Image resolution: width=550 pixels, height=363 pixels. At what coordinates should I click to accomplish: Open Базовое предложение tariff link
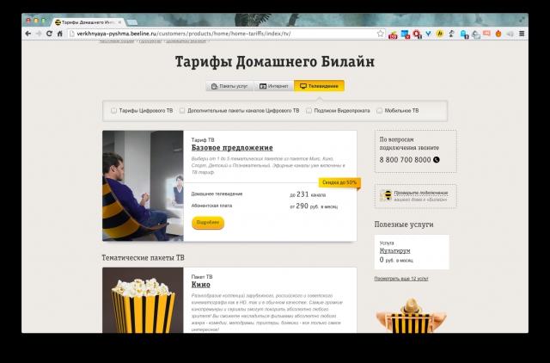[x=232, y=148]
